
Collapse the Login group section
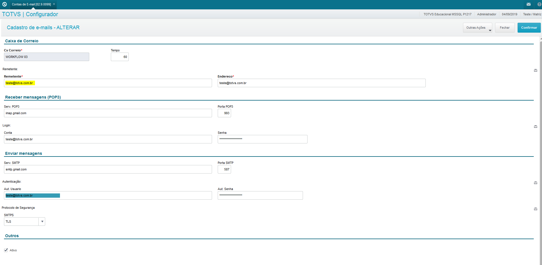point(535,126)
